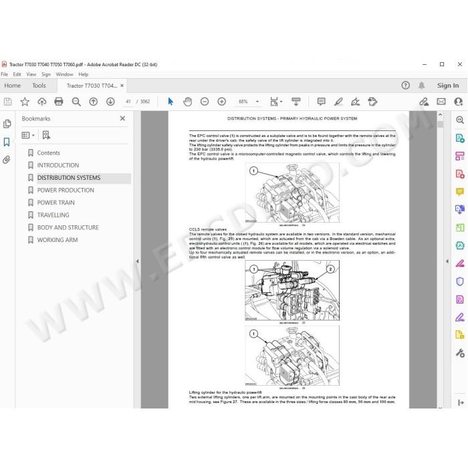This screenshot has width=468, height=468.
Task: Switch to the Home tab
Action: [12, 86]
